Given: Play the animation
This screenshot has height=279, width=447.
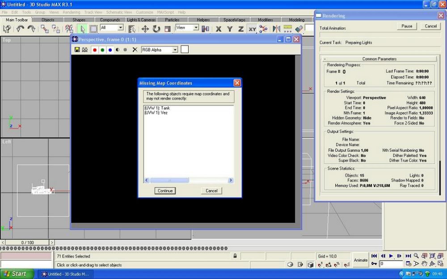Looking at the screenshot, I should tap(391, 256).
